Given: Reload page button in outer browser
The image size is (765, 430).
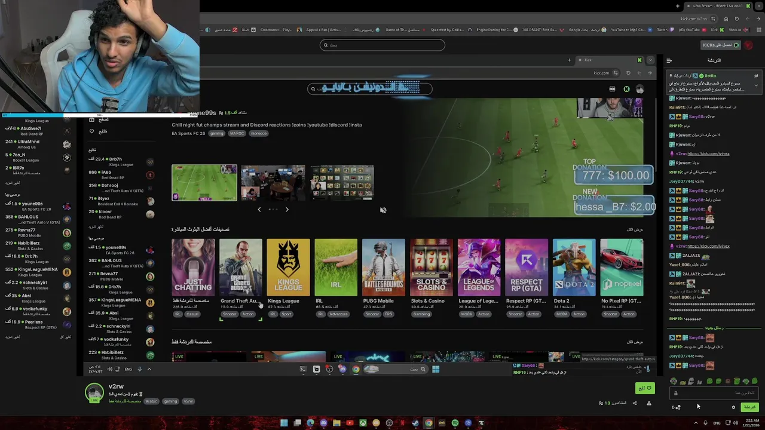Looking at the screenshot, I should (x=737, y=19).
